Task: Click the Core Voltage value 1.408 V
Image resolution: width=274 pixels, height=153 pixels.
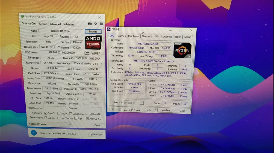Action: 162,56
